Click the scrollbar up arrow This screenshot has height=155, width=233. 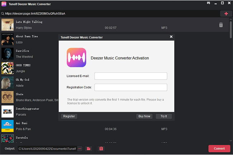point(230,19)
